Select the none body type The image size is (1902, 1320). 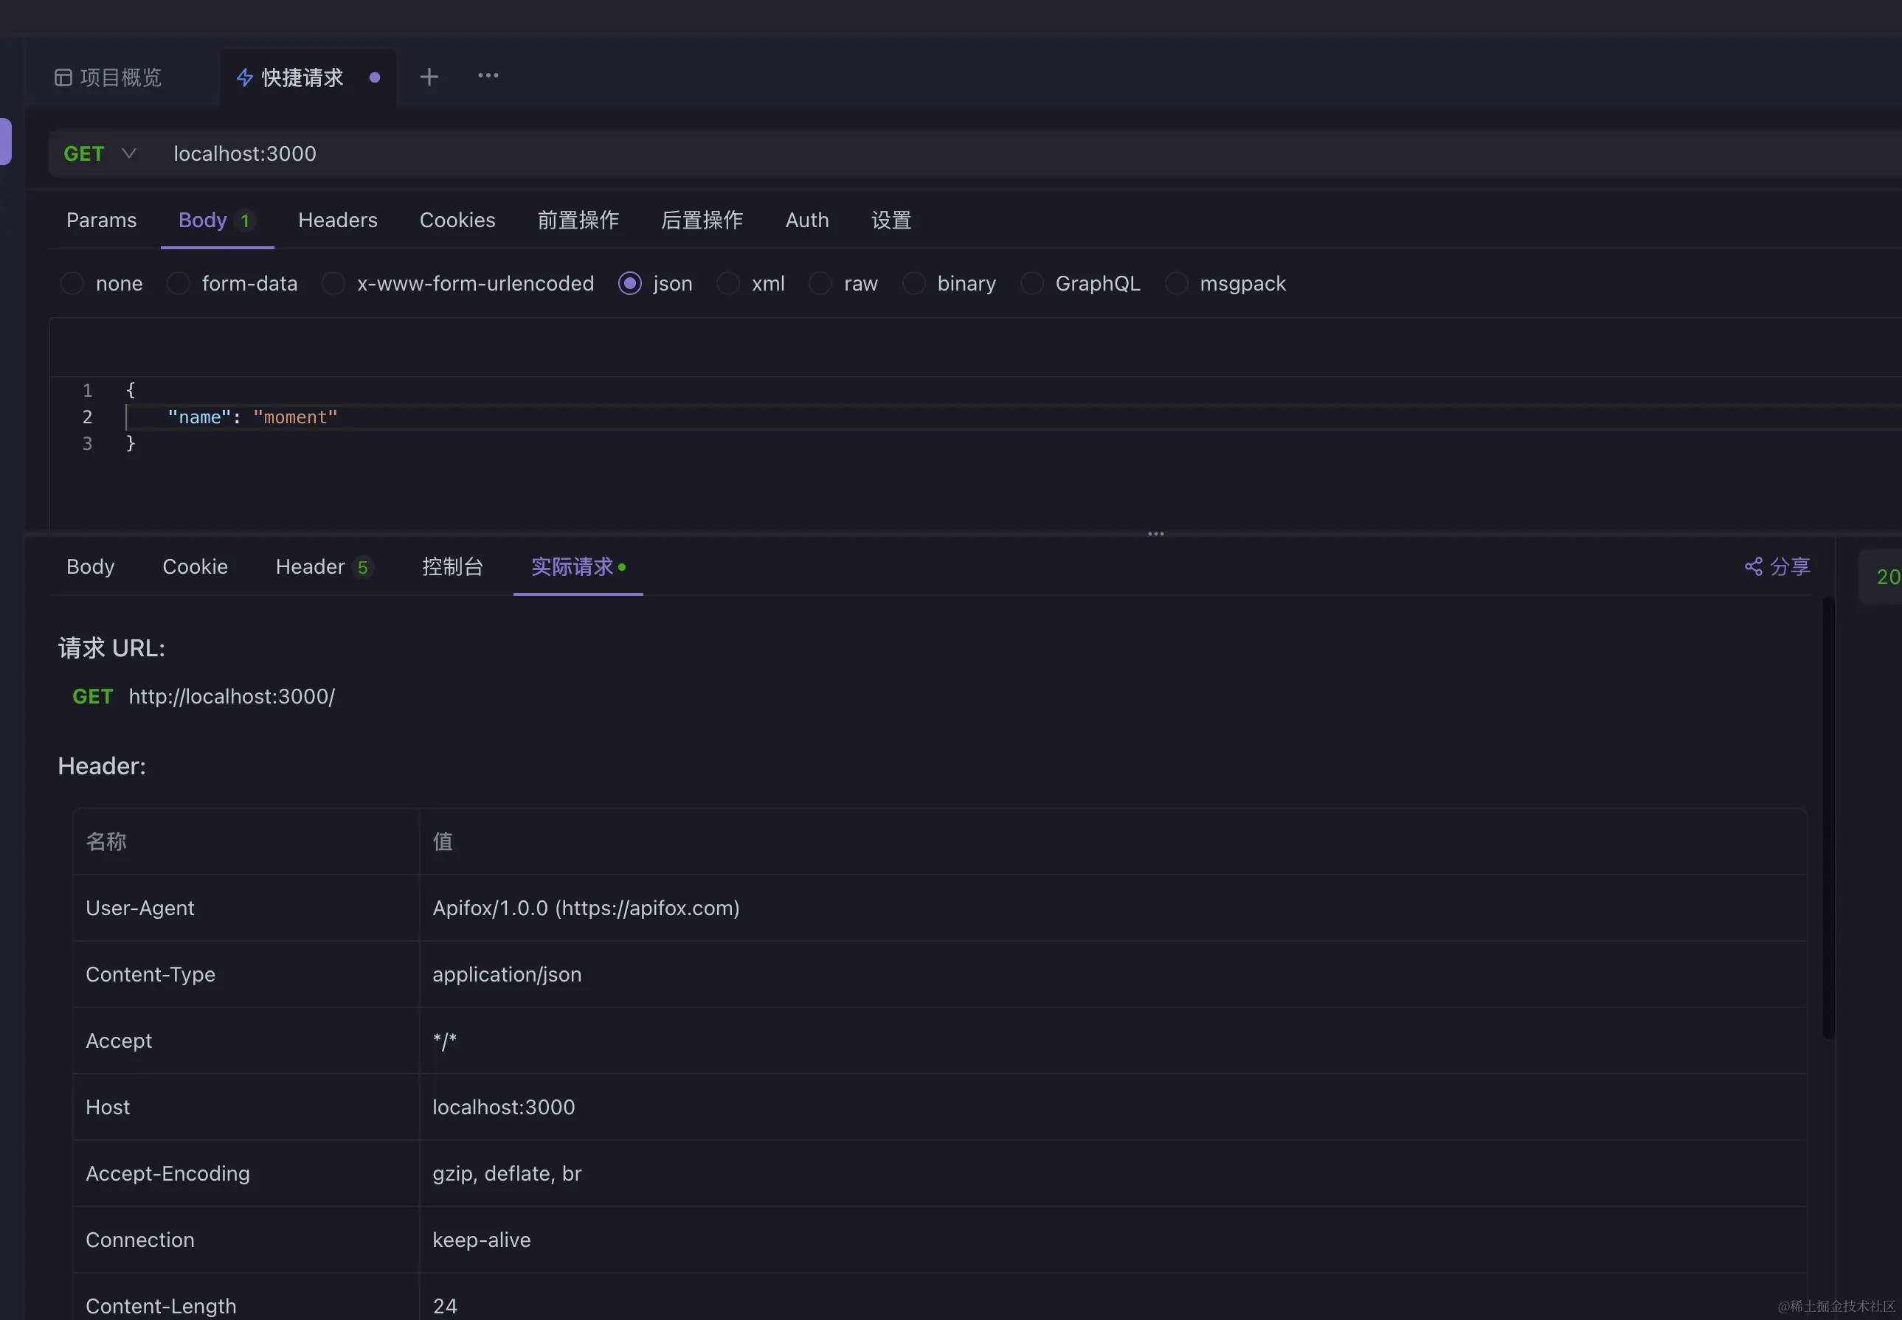pos(101,284)
